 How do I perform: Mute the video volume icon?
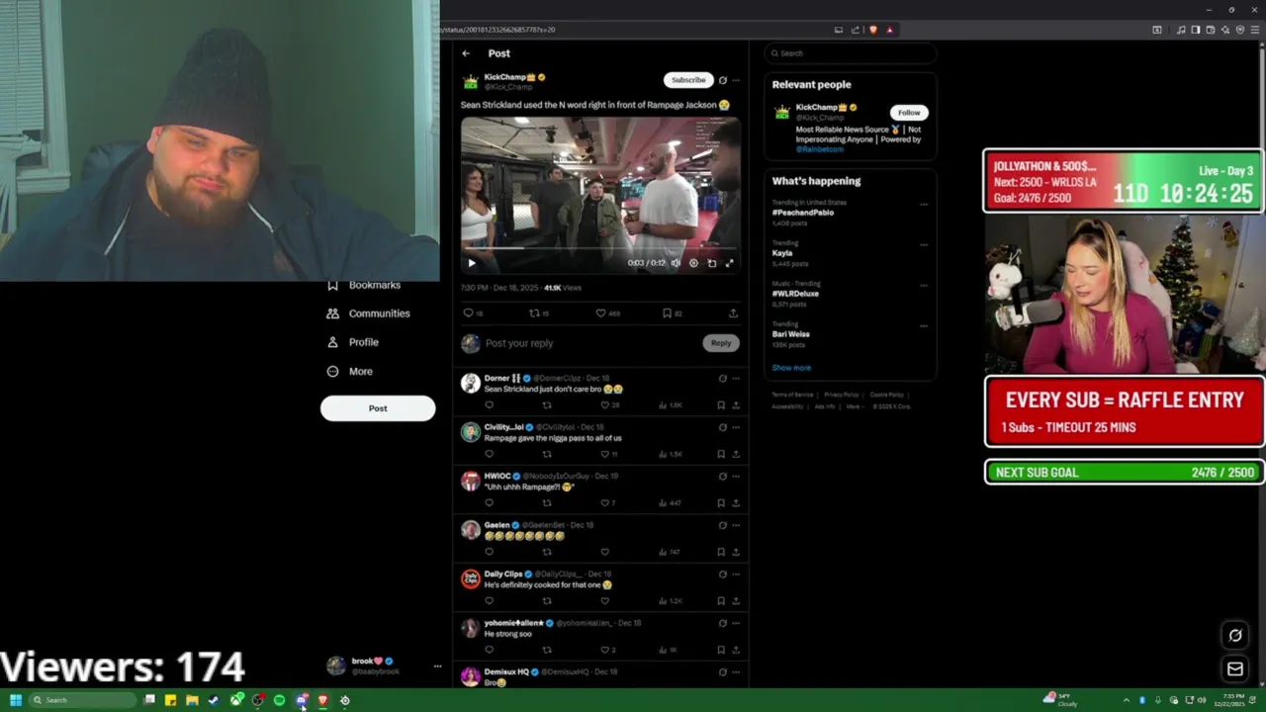pos(676,263)
